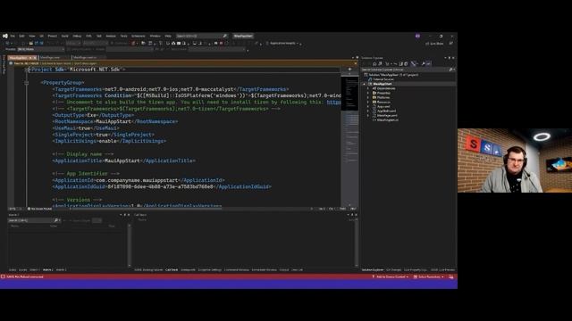Expand the Dependencies node
This screenshot has height=321, width=572.
click(367, 88)
